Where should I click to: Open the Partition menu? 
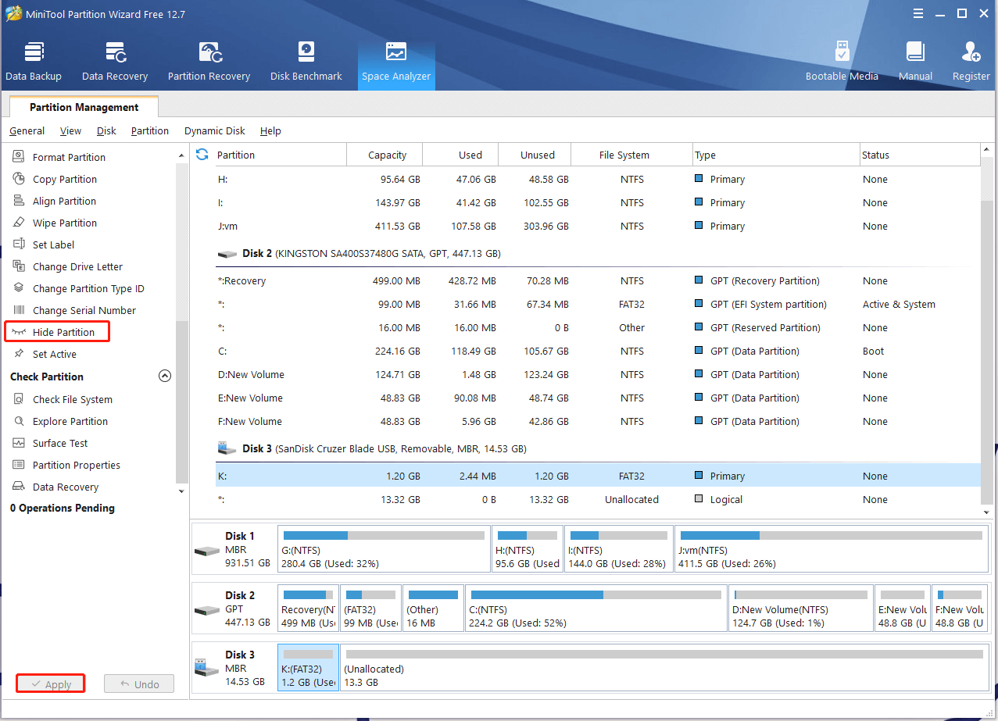(150, 130)
